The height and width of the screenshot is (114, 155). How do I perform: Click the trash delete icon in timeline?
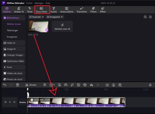18,85
